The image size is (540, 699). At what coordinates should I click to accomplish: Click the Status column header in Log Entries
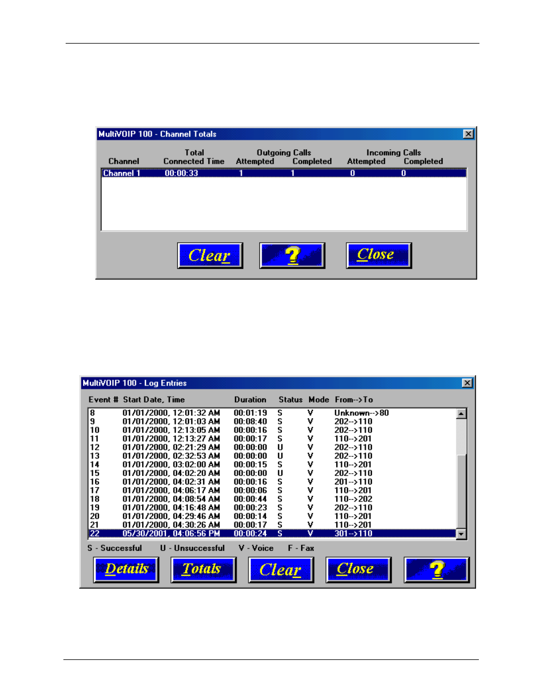(x=290, y=400)
